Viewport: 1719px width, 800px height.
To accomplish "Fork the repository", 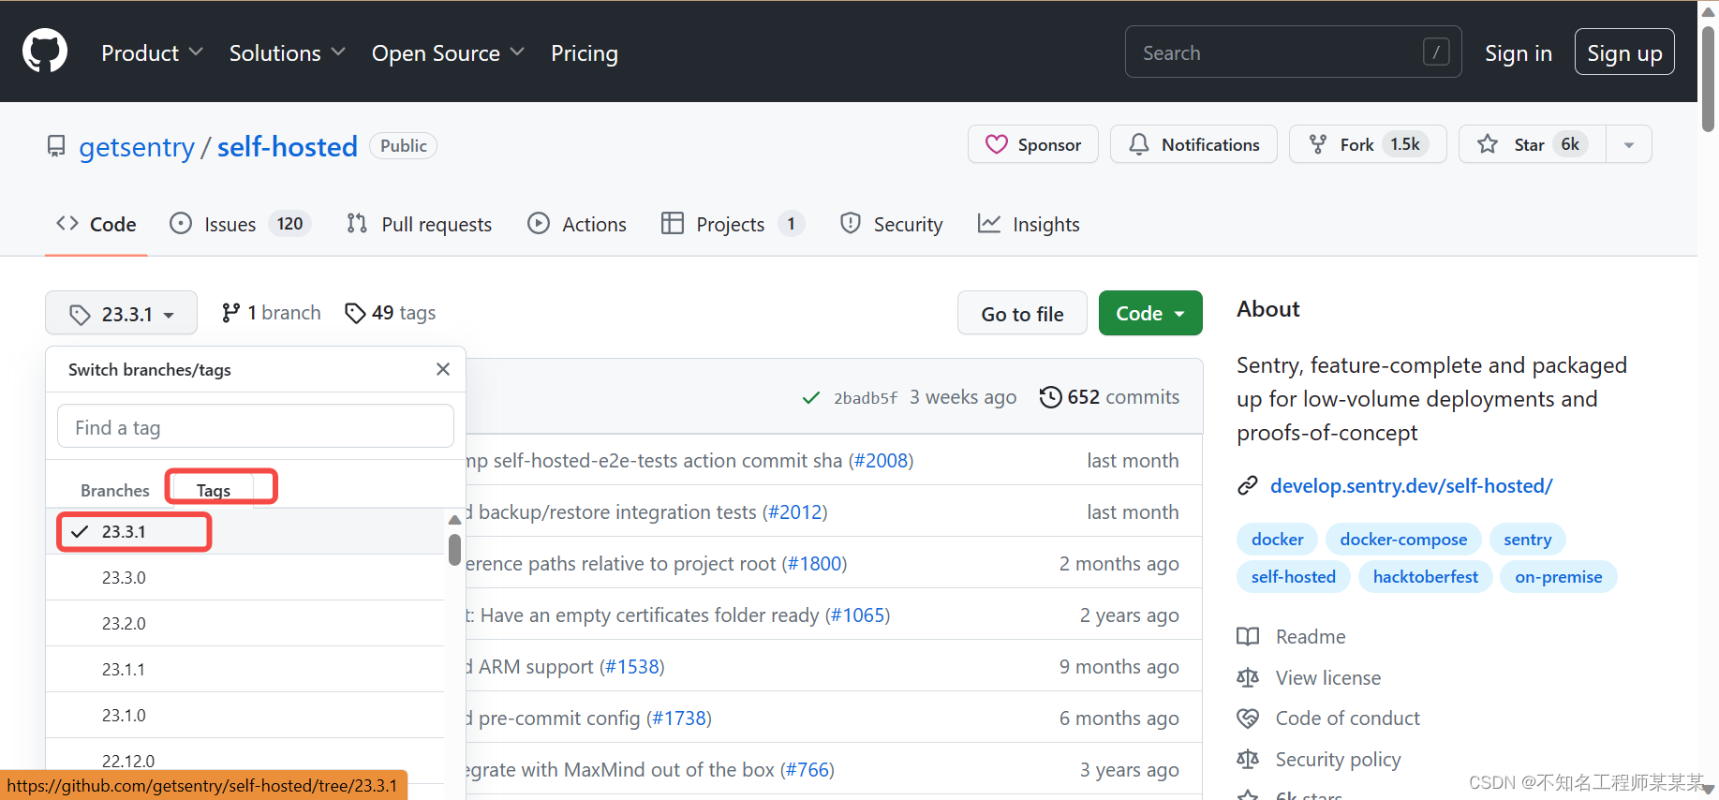I will pos(1368,144).
